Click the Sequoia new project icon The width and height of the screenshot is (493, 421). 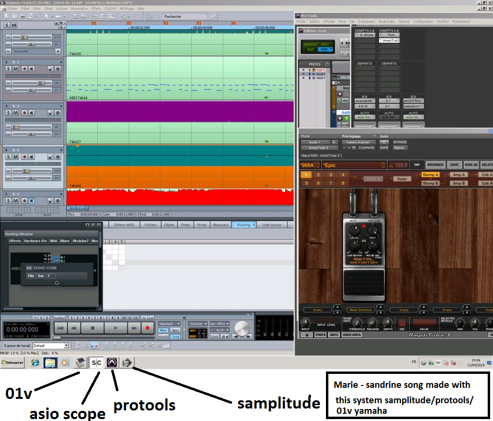7,16
